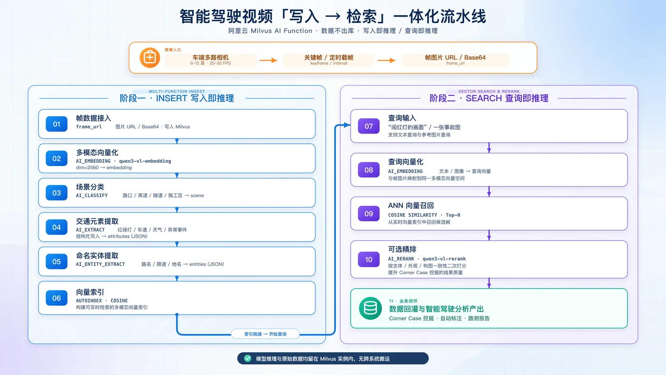Click the orange data entry briefcase icon
The height and width of the screenshot is (375, 666).
pos(149,58)
